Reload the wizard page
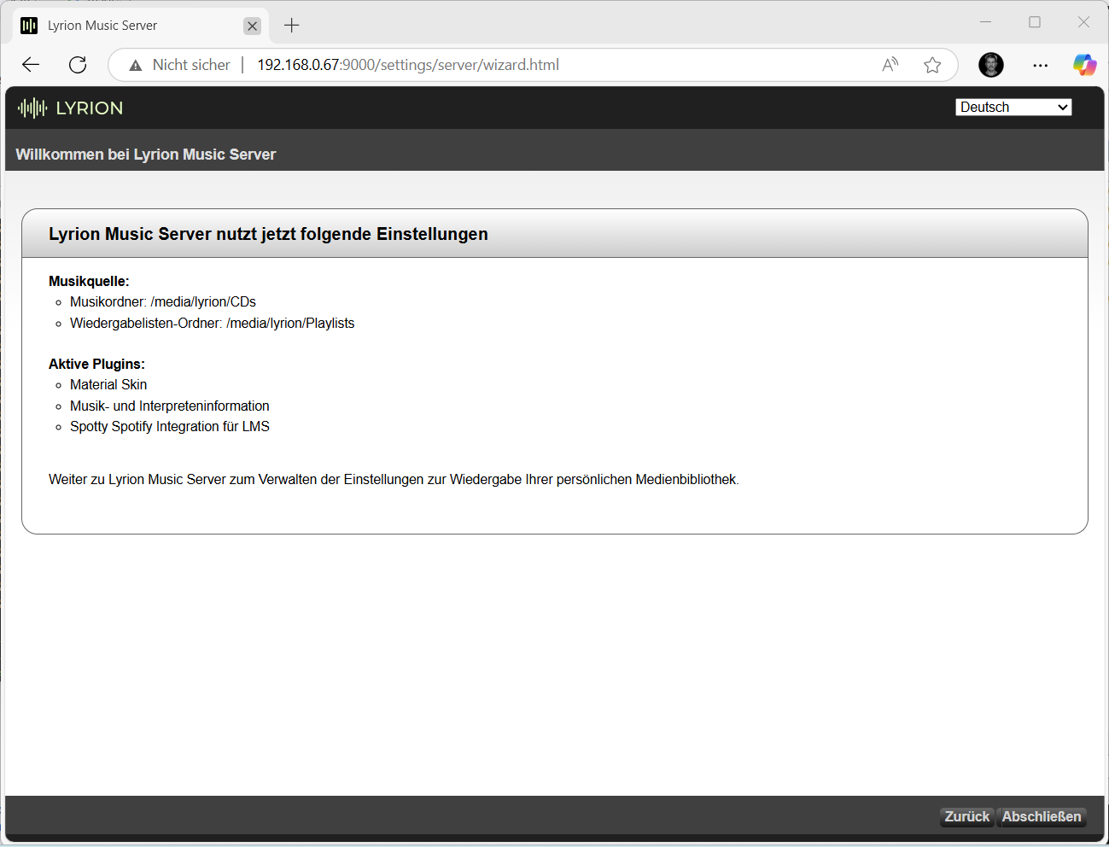 (78, 65)
